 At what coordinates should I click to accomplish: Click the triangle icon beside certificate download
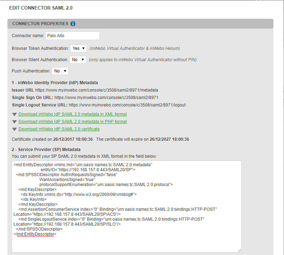pos(14,129)
